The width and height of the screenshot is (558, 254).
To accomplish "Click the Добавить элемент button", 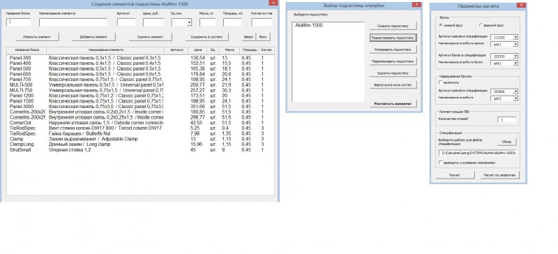I will click(93, 37).
